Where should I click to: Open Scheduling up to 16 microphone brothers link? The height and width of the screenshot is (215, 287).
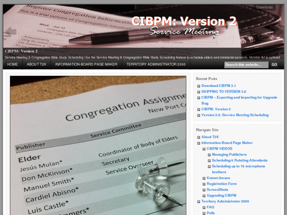pyautogui.click(x=238, y=169)
